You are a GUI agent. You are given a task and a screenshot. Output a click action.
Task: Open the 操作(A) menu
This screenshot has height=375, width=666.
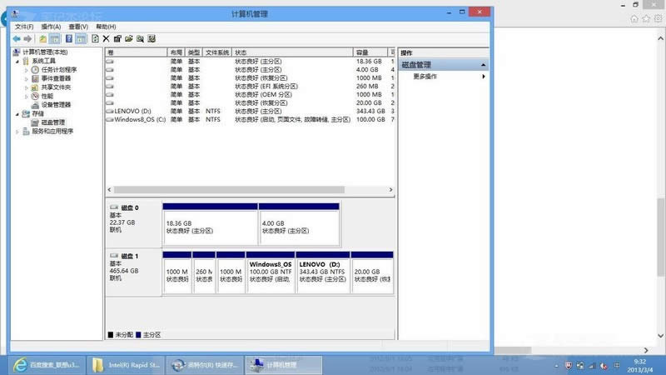point(52,27)
